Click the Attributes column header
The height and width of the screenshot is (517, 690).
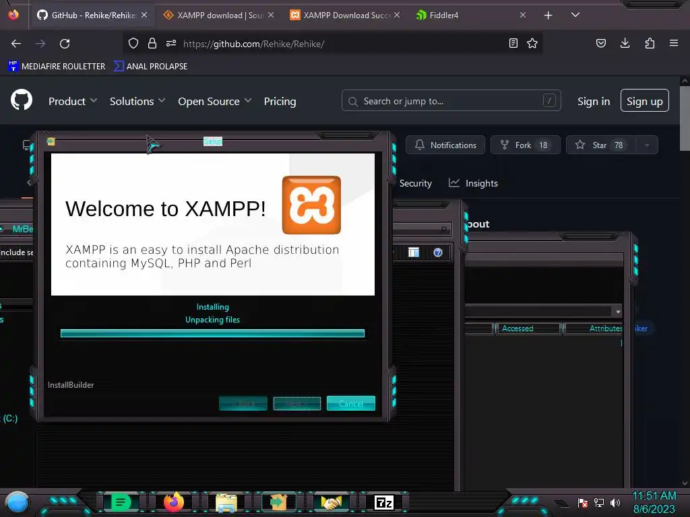click(594, 329)
